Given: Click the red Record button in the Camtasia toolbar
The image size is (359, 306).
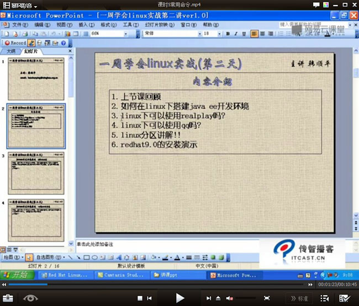Looking at the screenshot, I should tap(15, 43).
